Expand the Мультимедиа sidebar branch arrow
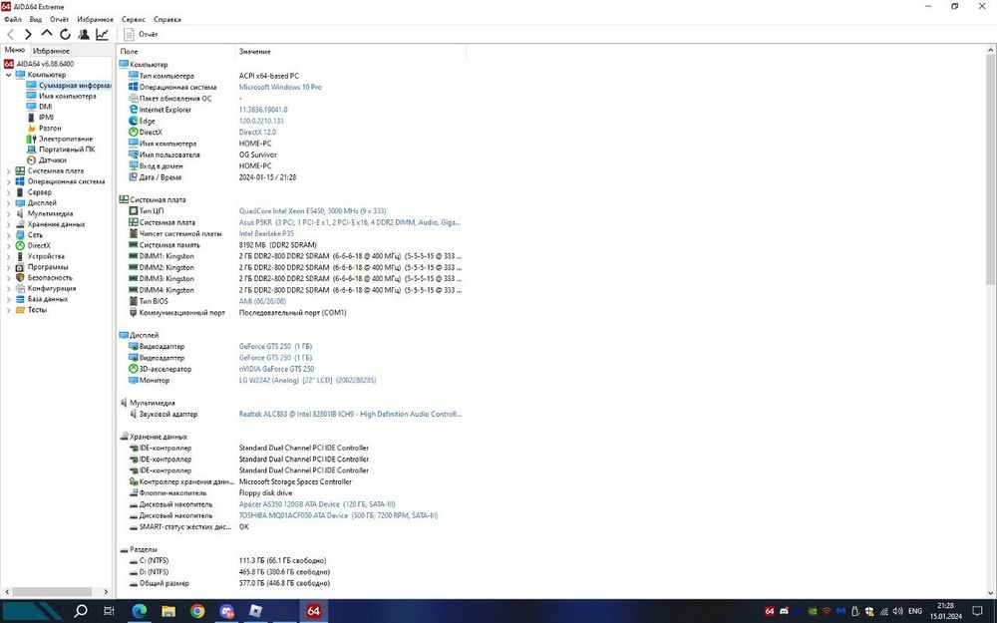The image size is (997, 623). (8, 213)
